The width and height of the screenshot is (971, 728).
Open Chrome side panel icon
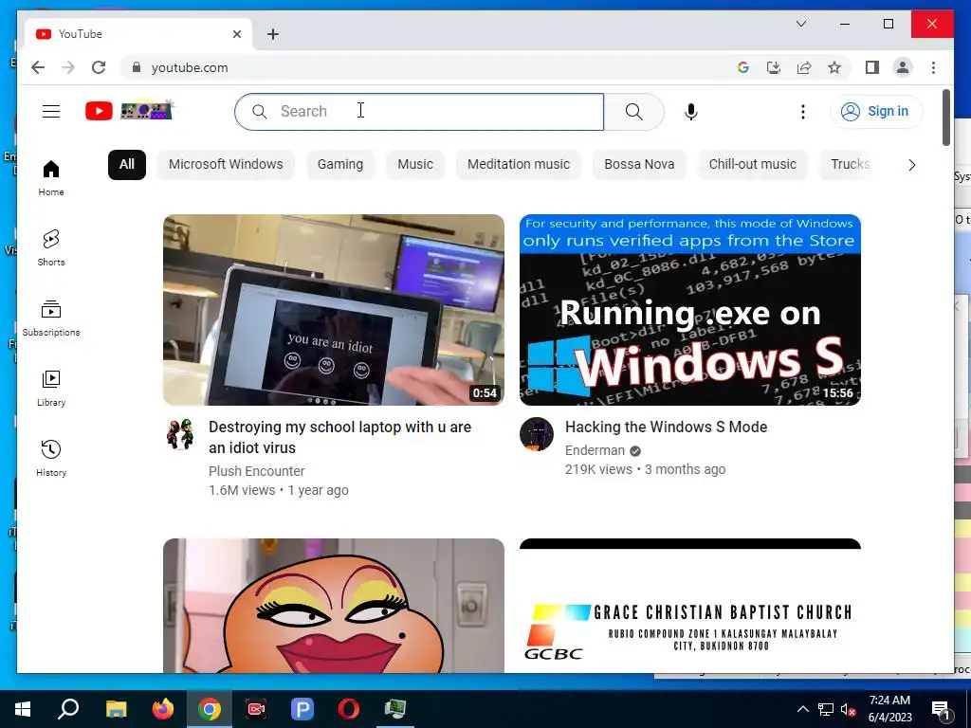872,67
